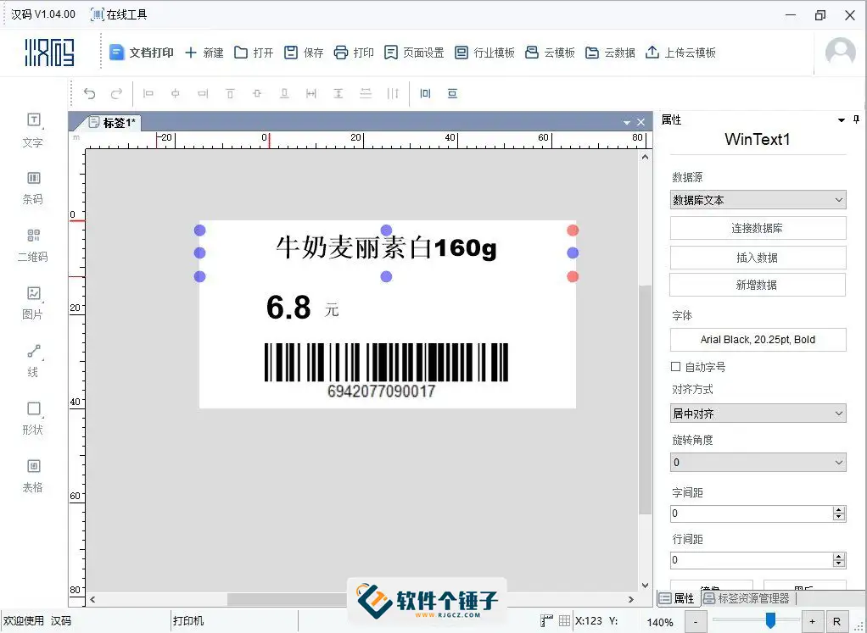Open 行业模板 industry templates
This screenshot has height=633, width=867.
[x=485, y=53]
